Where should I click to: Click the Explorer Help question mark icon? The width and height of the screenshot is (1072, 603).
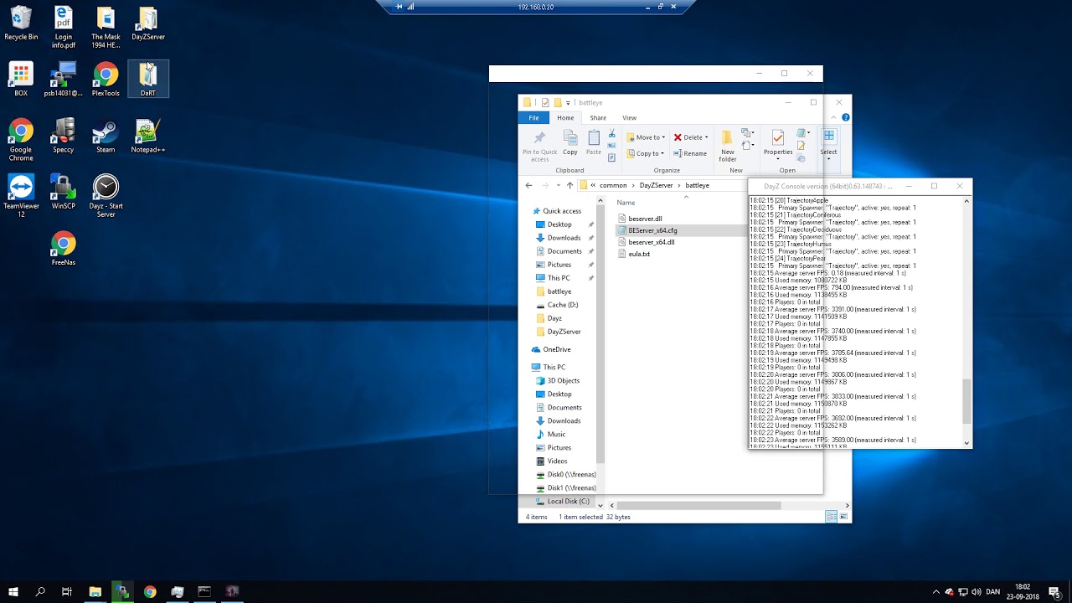845,117
